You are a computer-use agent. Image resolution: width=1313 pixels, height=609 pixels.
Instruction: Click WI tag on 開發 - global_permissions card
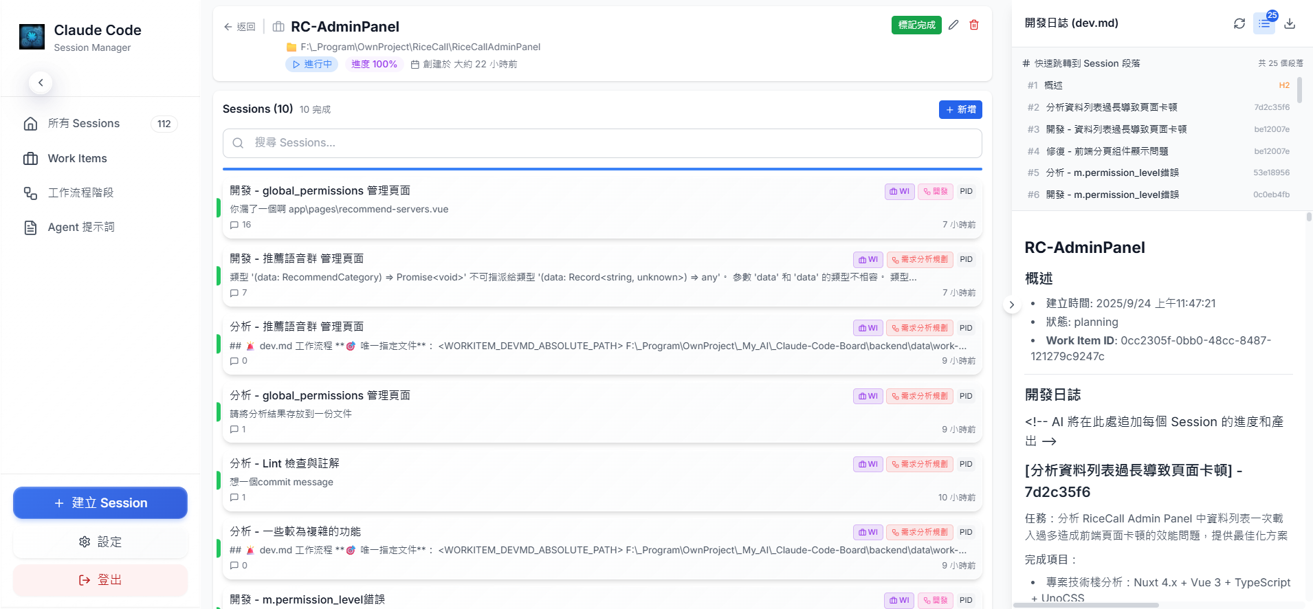coord(899,192)
